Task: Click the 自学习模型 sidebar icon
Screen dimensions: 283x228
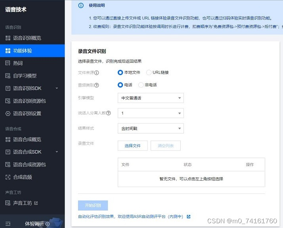Action: (x=8, y=76)
